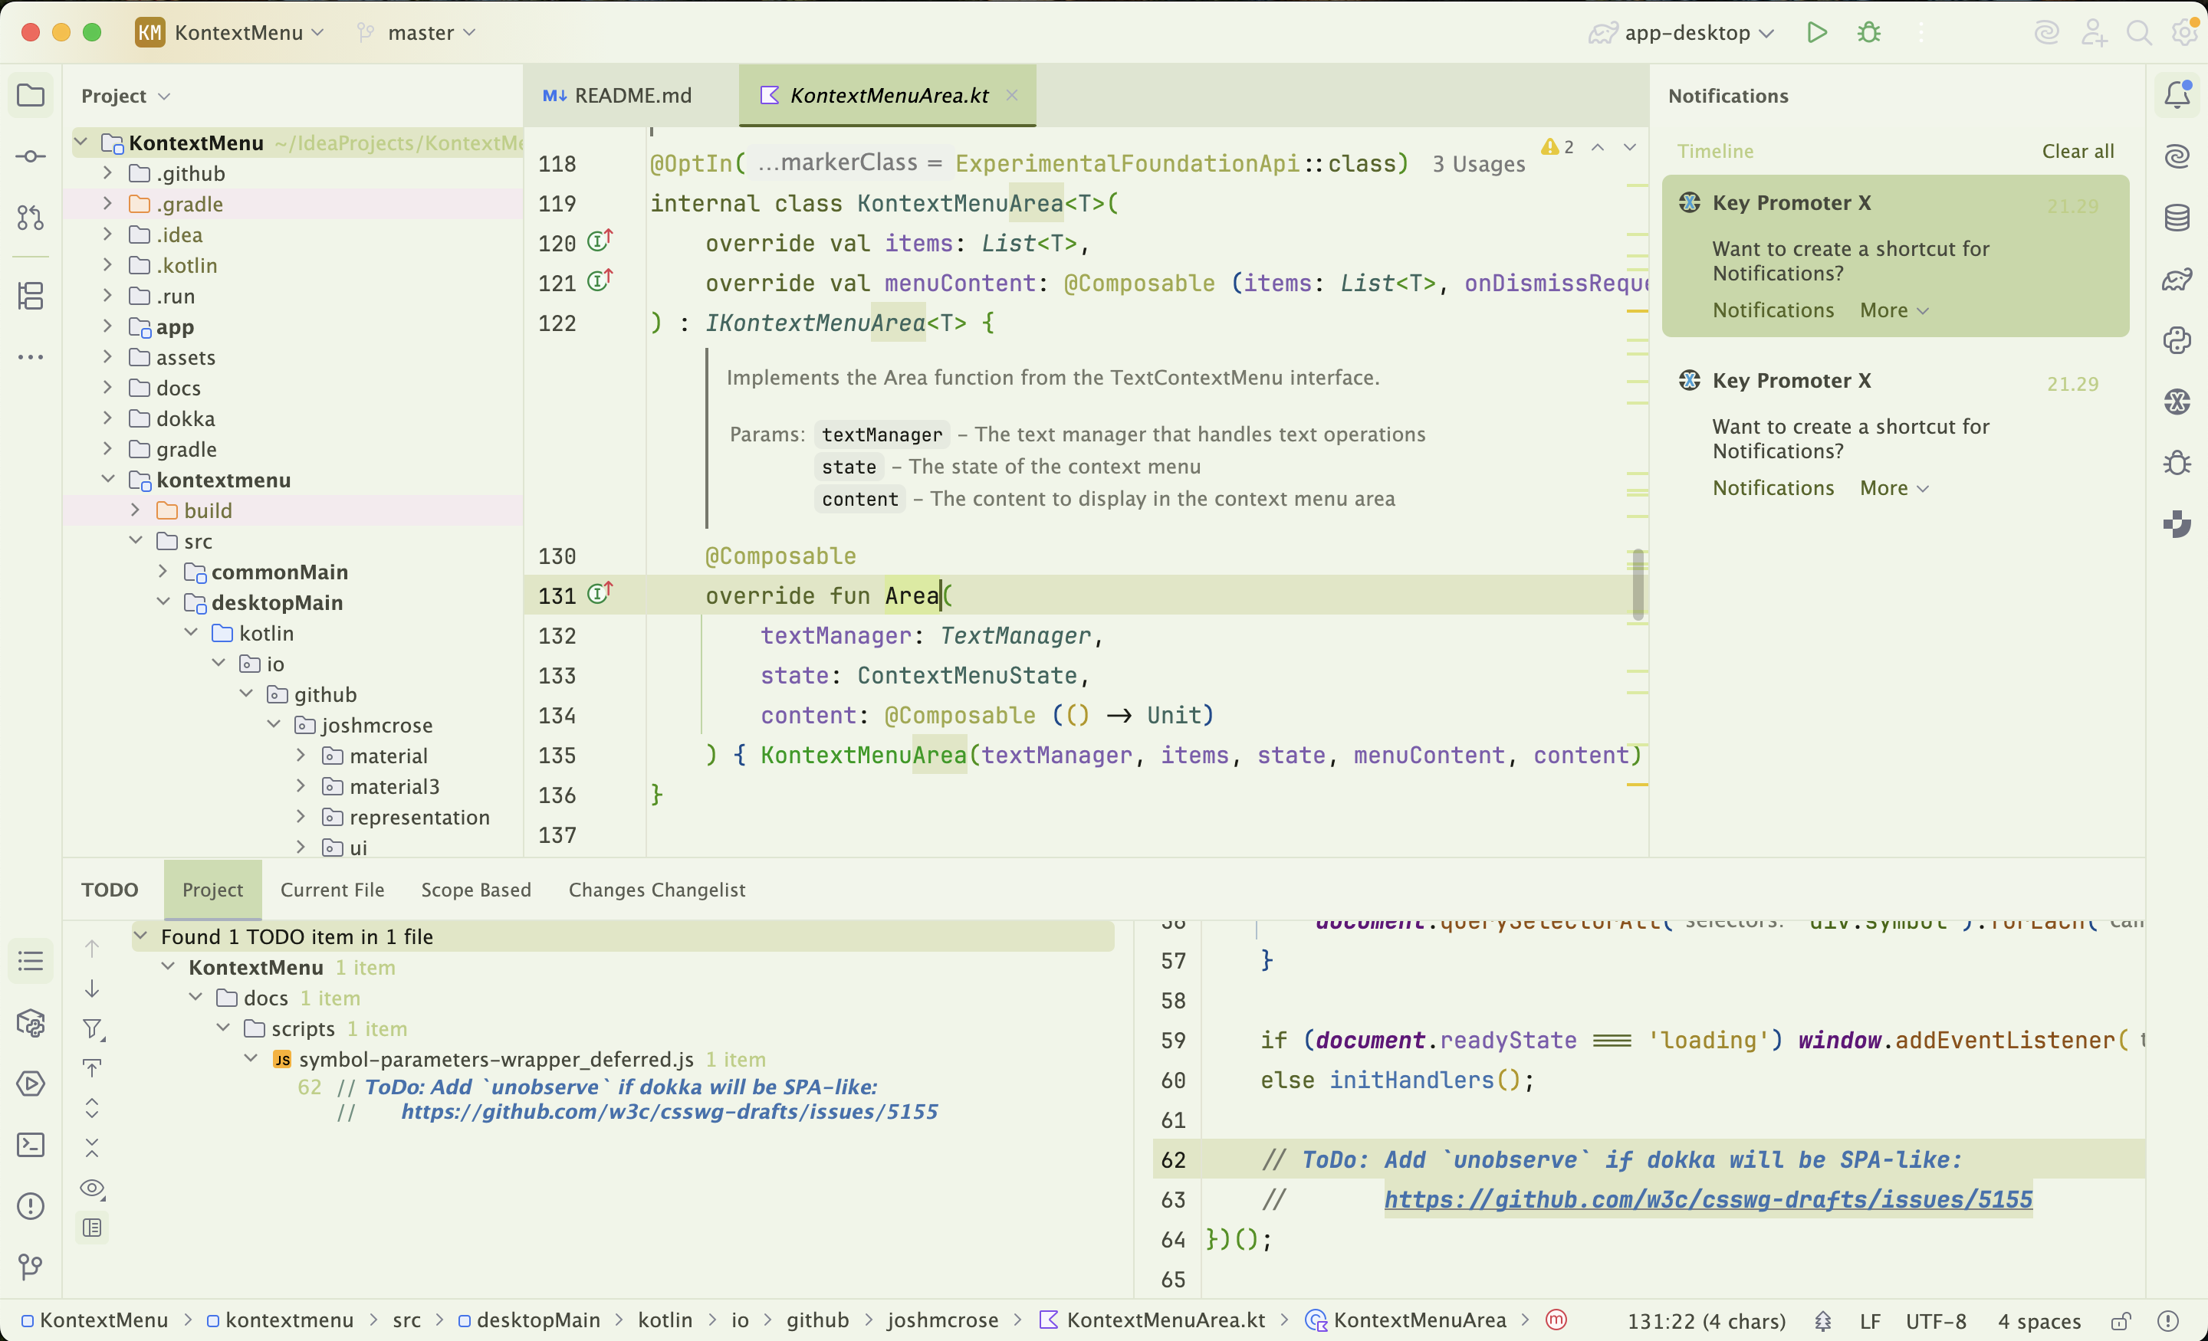Switch to the README.md editor tab
The width and height of the screenshot is (2208, 1341).
[x=618, y=95]
